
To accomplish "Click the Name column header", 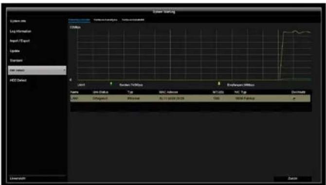I will tap(74, 92).
